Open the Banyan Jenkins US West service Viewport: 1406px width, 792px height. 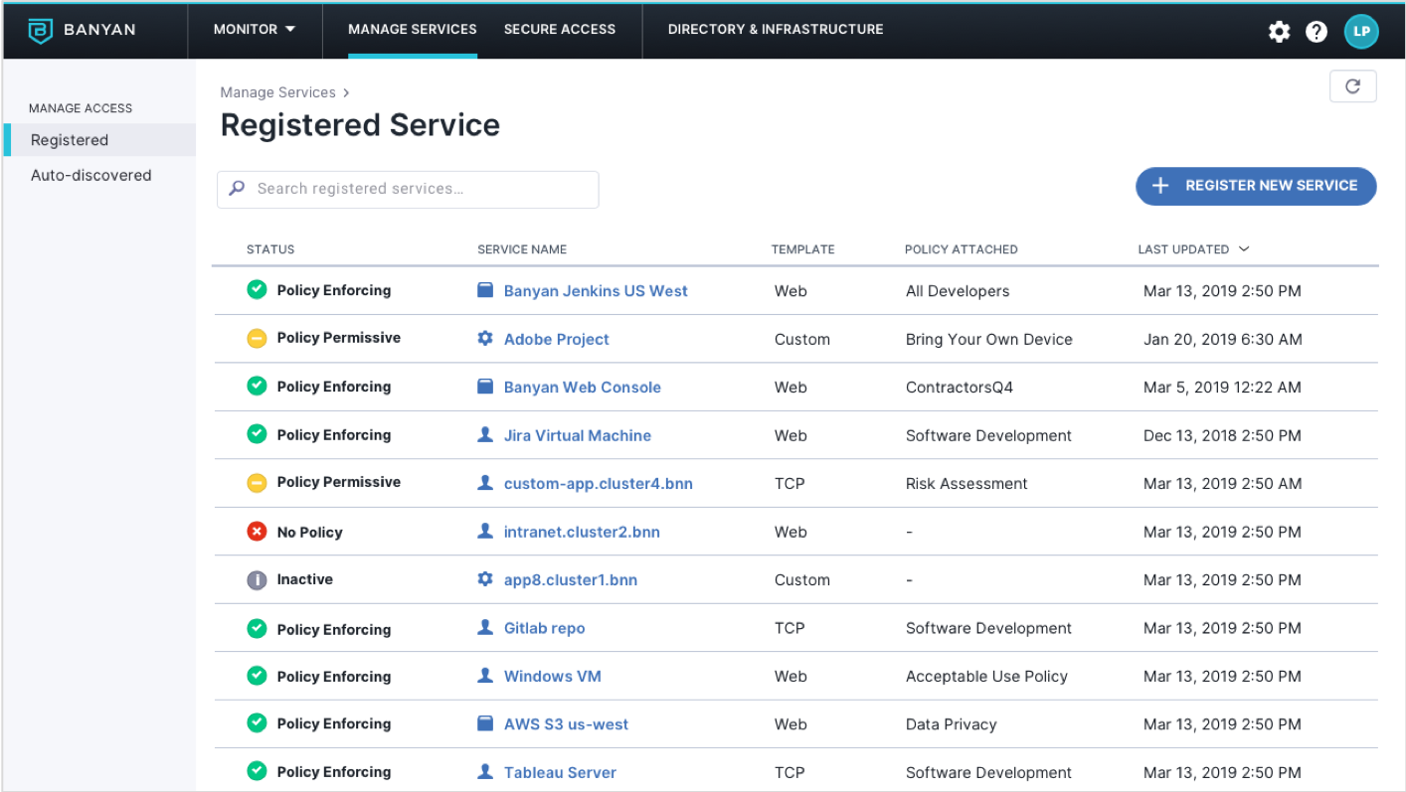click(x=596, y=291)
